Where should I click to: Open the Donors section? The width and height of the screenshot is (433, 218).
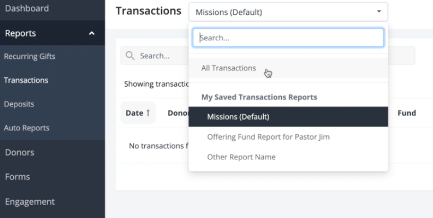pyautogui.click(x=20, y=152)
